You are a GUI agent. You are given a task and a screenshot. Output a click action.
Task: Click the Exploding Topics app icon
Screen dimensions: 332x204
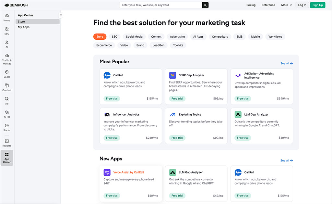172,115
